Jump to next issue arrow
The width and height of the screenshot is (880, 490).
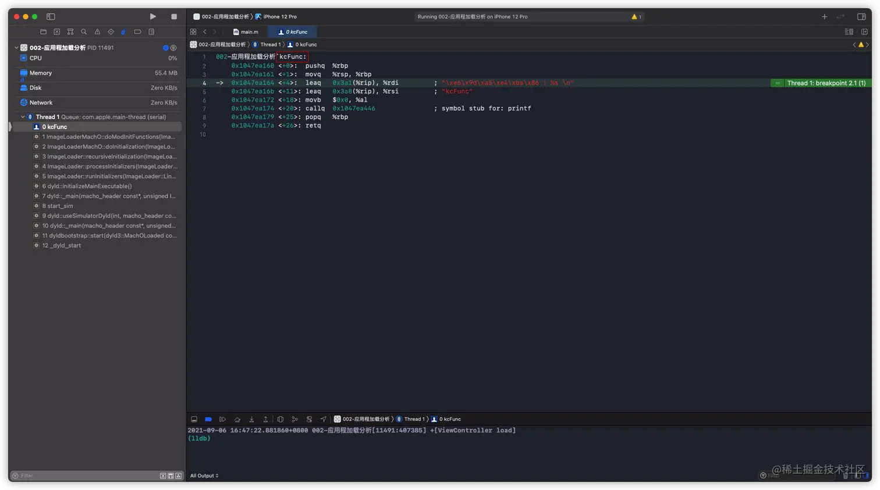click(x=867, y=45)
